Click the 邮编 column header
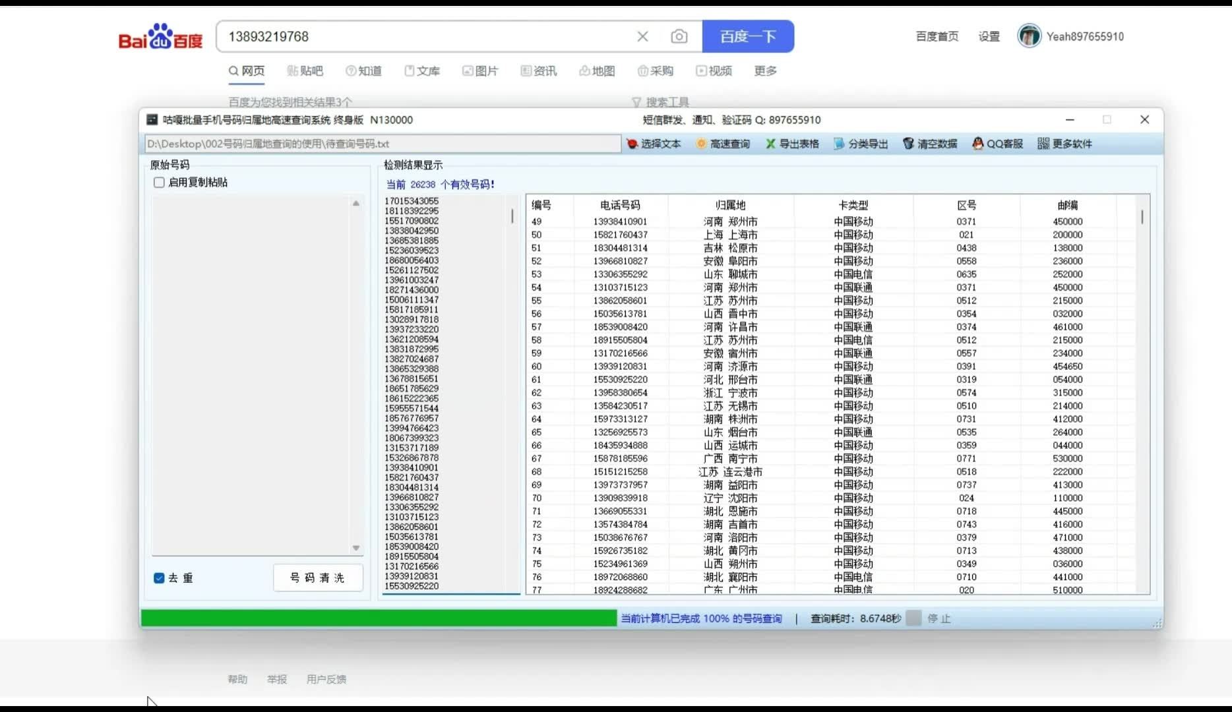The height and width of the screenshot is (712, 1232). 1068,205
